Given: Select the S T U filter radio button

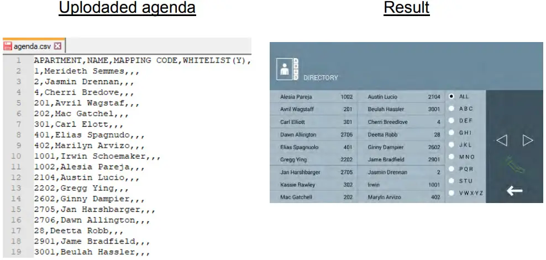Looking at the screenshot, I should pyautogui.click(x=452, y=181).
